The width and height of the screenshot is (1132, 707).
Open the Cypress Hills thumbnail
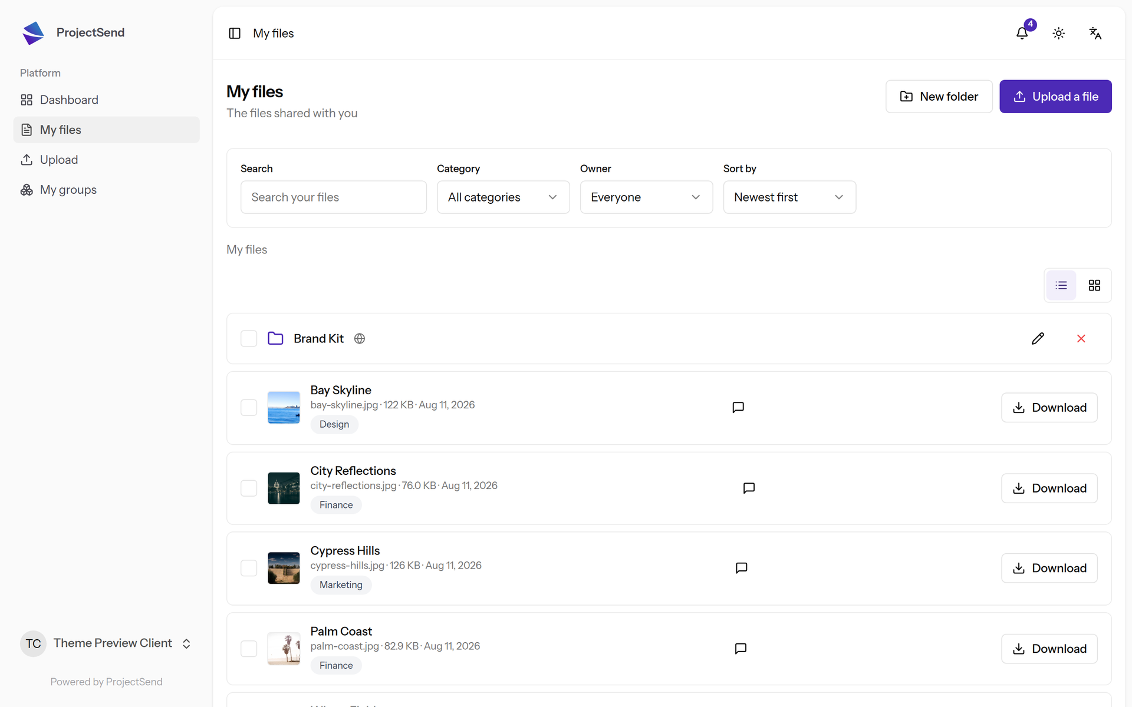point(284,569)
